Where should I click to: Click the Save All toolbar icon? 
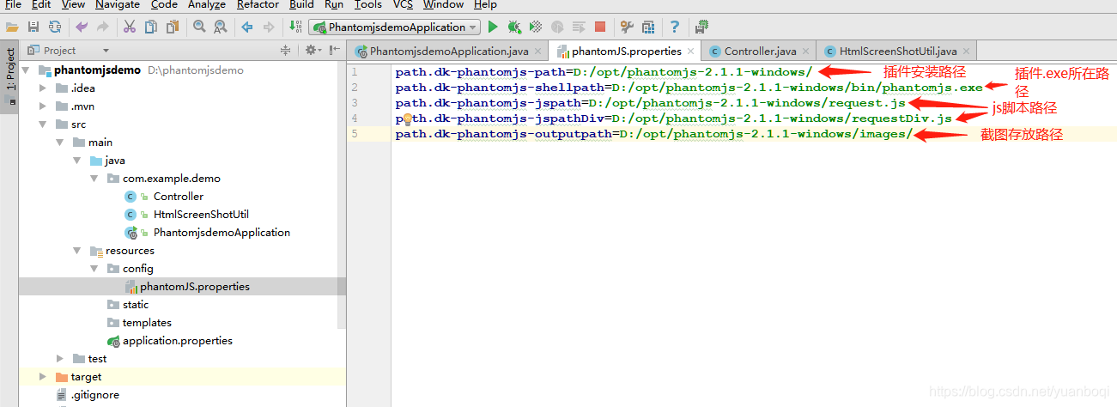point(33,27)
